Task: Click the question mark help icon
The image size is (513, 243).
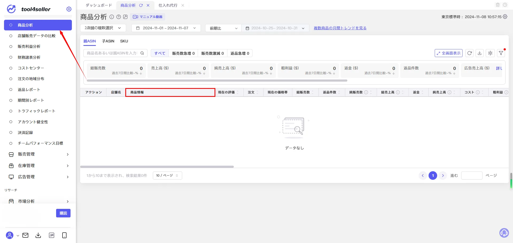Action: 119,17
